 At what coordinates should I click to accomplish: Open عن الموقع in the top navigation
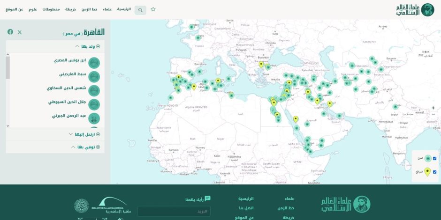click(15, 9)
